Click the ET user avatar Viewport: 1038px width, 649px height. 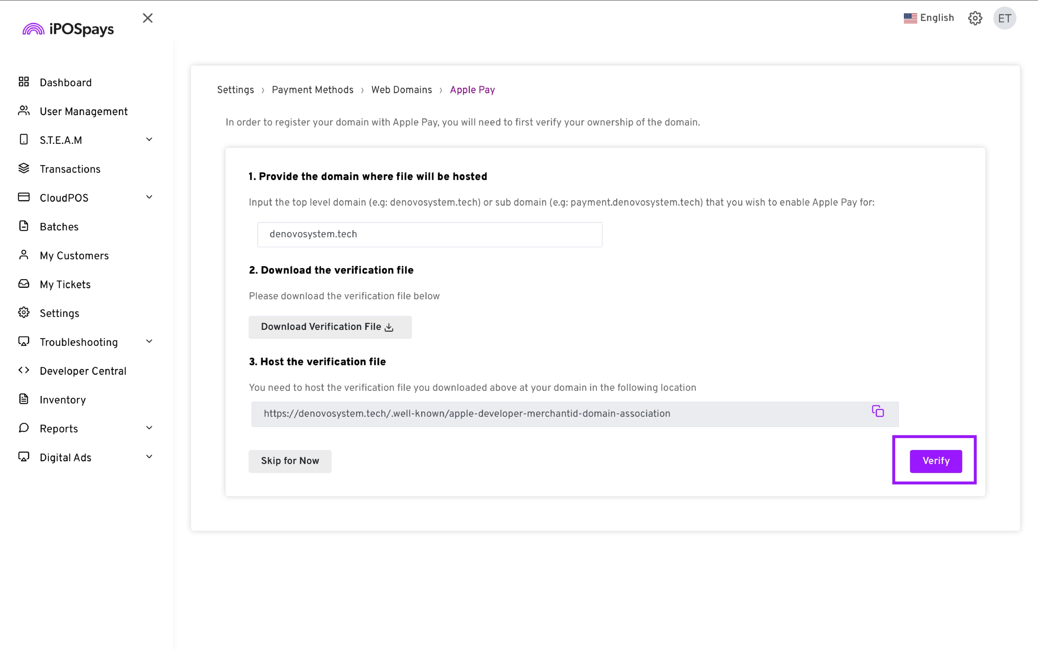tap(1004, 18)
